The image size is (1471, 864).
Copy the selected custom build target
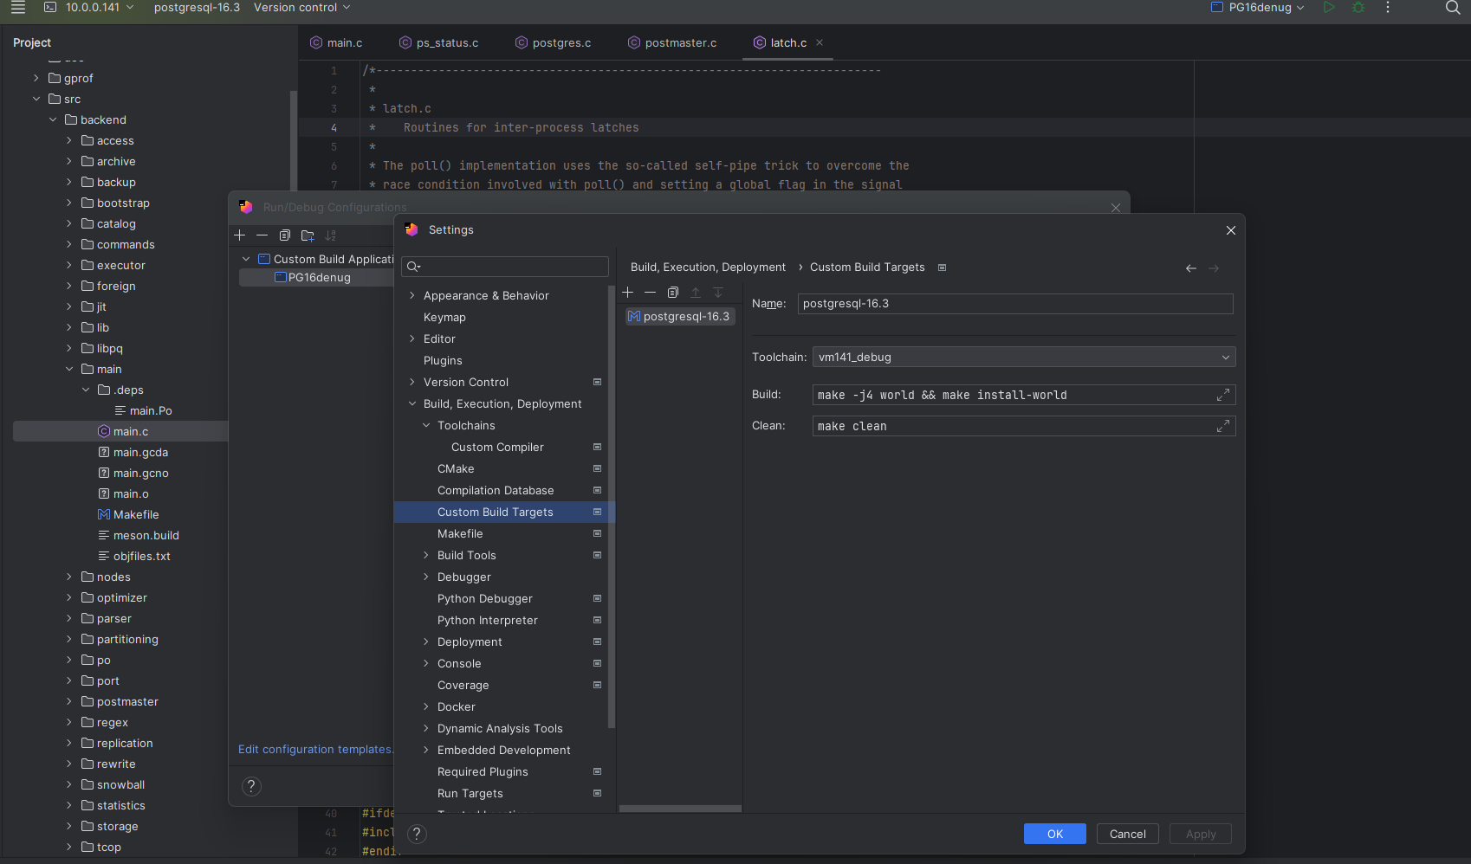click(x=673, y=293)
